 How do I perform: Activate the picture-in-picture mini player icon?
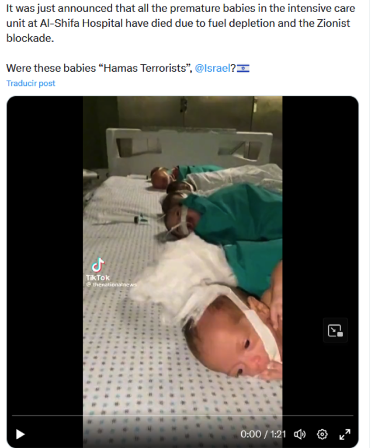click(335, 330)
